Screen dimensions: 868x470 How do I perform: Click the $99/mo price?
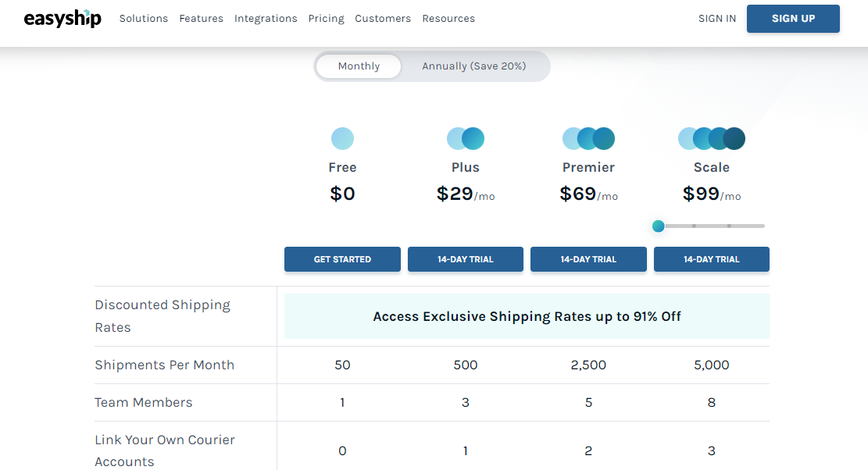coord(712,194)
